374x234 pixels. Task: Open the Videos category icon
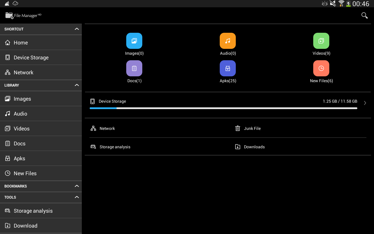(321, 41)
